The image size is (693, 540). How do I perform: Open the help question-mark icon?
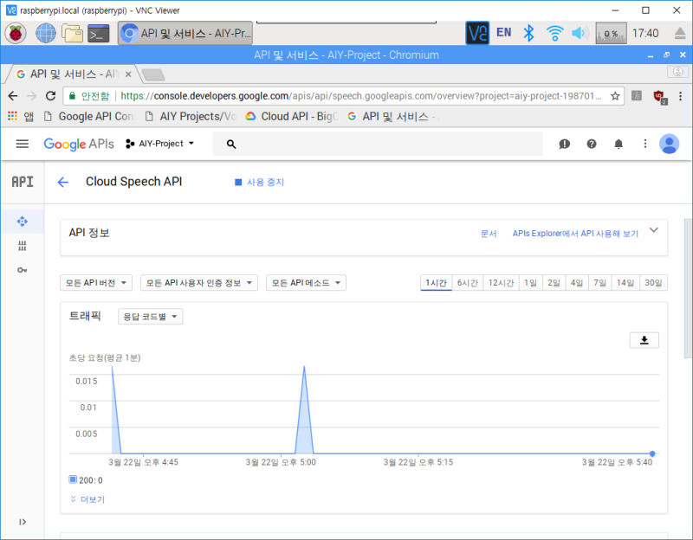pos(592,144)
